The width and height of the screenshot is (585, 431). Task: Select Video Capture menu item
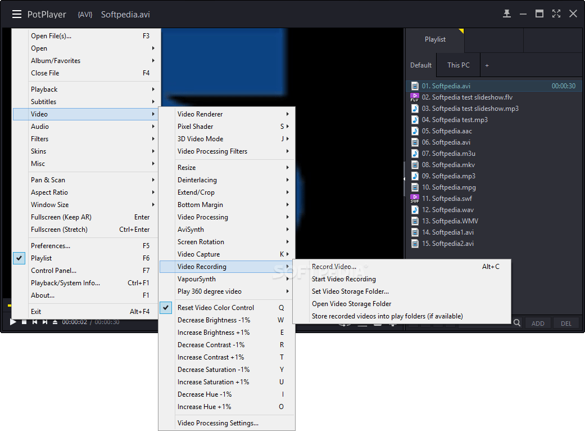pos(227,254)
